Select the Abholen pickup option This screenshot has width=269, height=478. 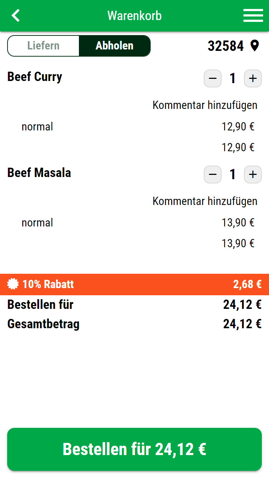pos(114,46)
